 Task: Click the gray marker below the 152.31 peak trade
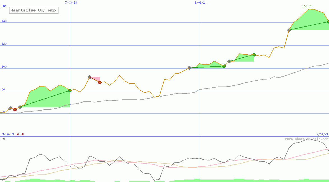click(x=289, y=30)
